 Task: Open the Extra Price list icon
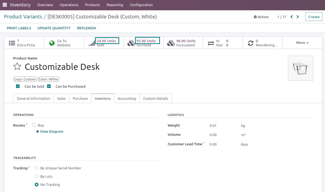tap(12, 43)
